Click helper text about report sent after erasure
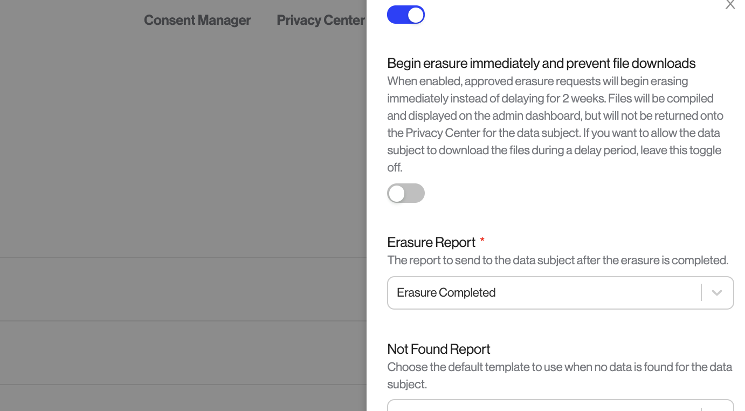This screenshot has width=745, height=411. pos(558,260)
